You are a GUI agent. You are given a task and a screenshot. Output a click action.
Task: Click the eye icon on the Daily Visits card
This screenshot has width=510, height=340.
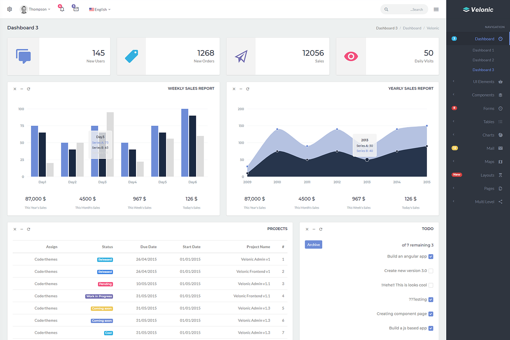tap(351, 56)
